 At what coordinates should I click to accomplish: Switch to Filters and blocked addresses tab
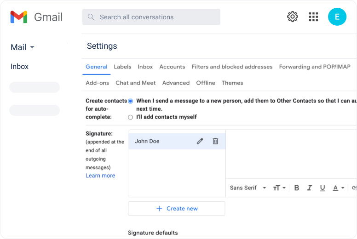pos(232,67)
